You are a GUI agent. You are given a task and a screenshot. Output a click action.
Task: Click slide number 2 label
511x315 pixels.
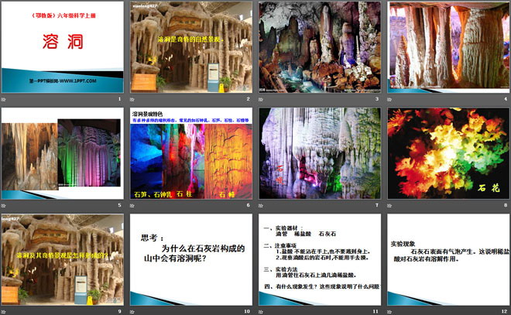[249, 99]
